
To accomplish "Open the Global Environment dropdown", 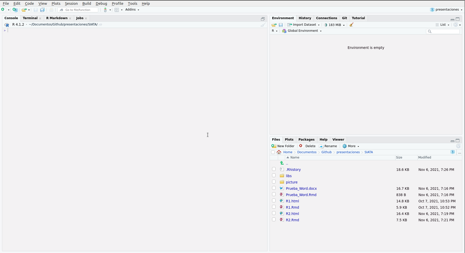I will 302,31.
